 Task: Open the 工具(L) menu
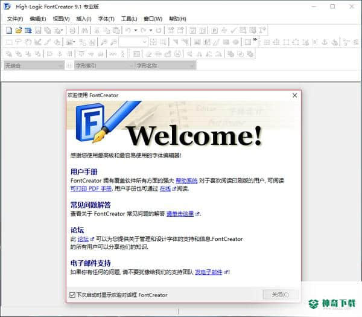(x=129, y=19)
